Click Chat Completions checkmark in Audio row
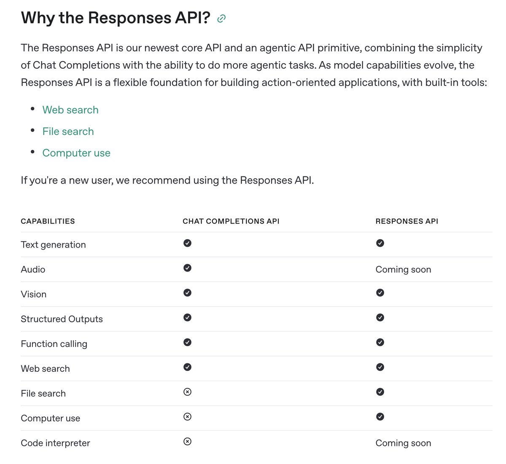 pos(188,268)
